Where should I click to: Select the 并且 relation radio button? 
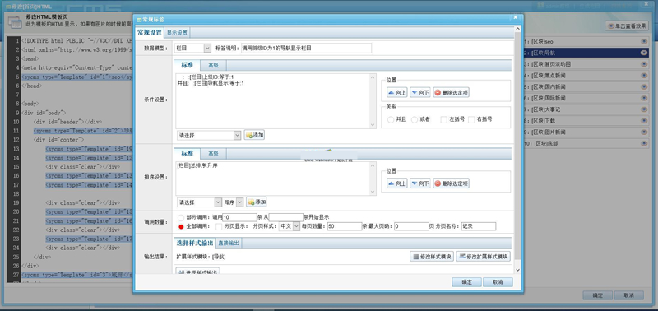tap(391, 119)
